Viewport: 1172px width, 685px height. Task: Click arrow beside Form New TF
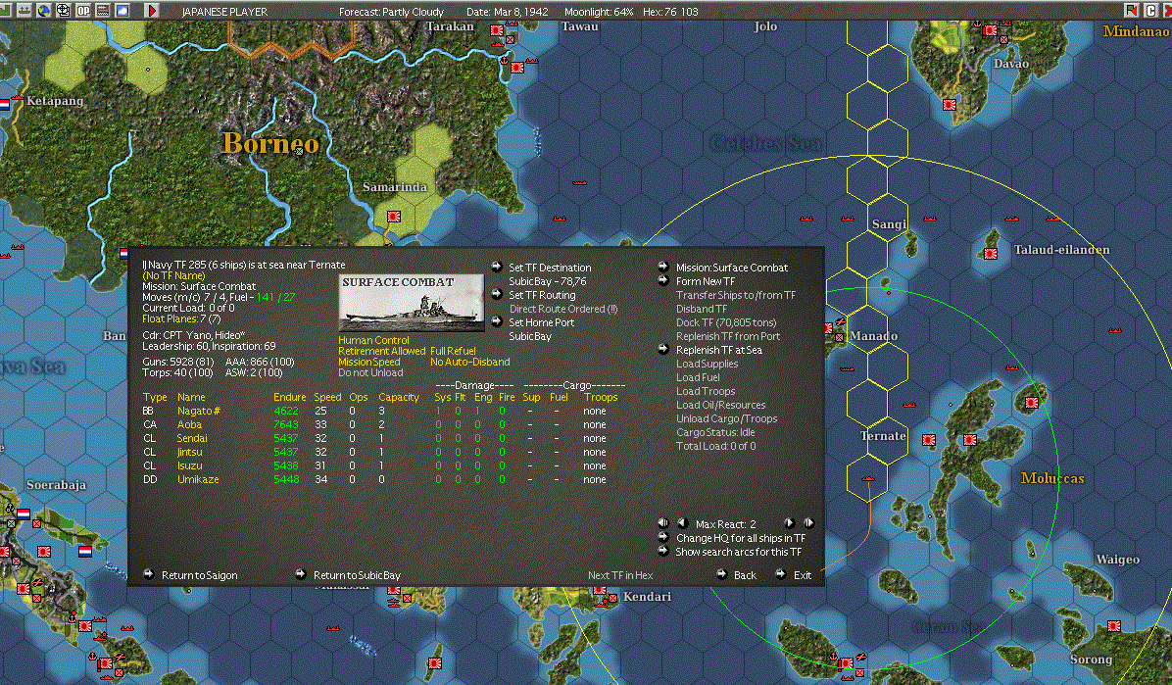pyautogui.click(x=663, y=280)
